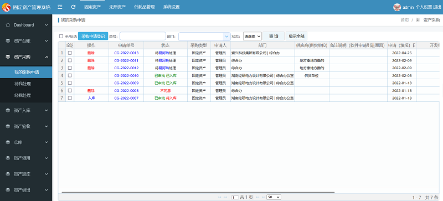Click the 申请单号 column header
443x201 pixels.
(126, 45)
